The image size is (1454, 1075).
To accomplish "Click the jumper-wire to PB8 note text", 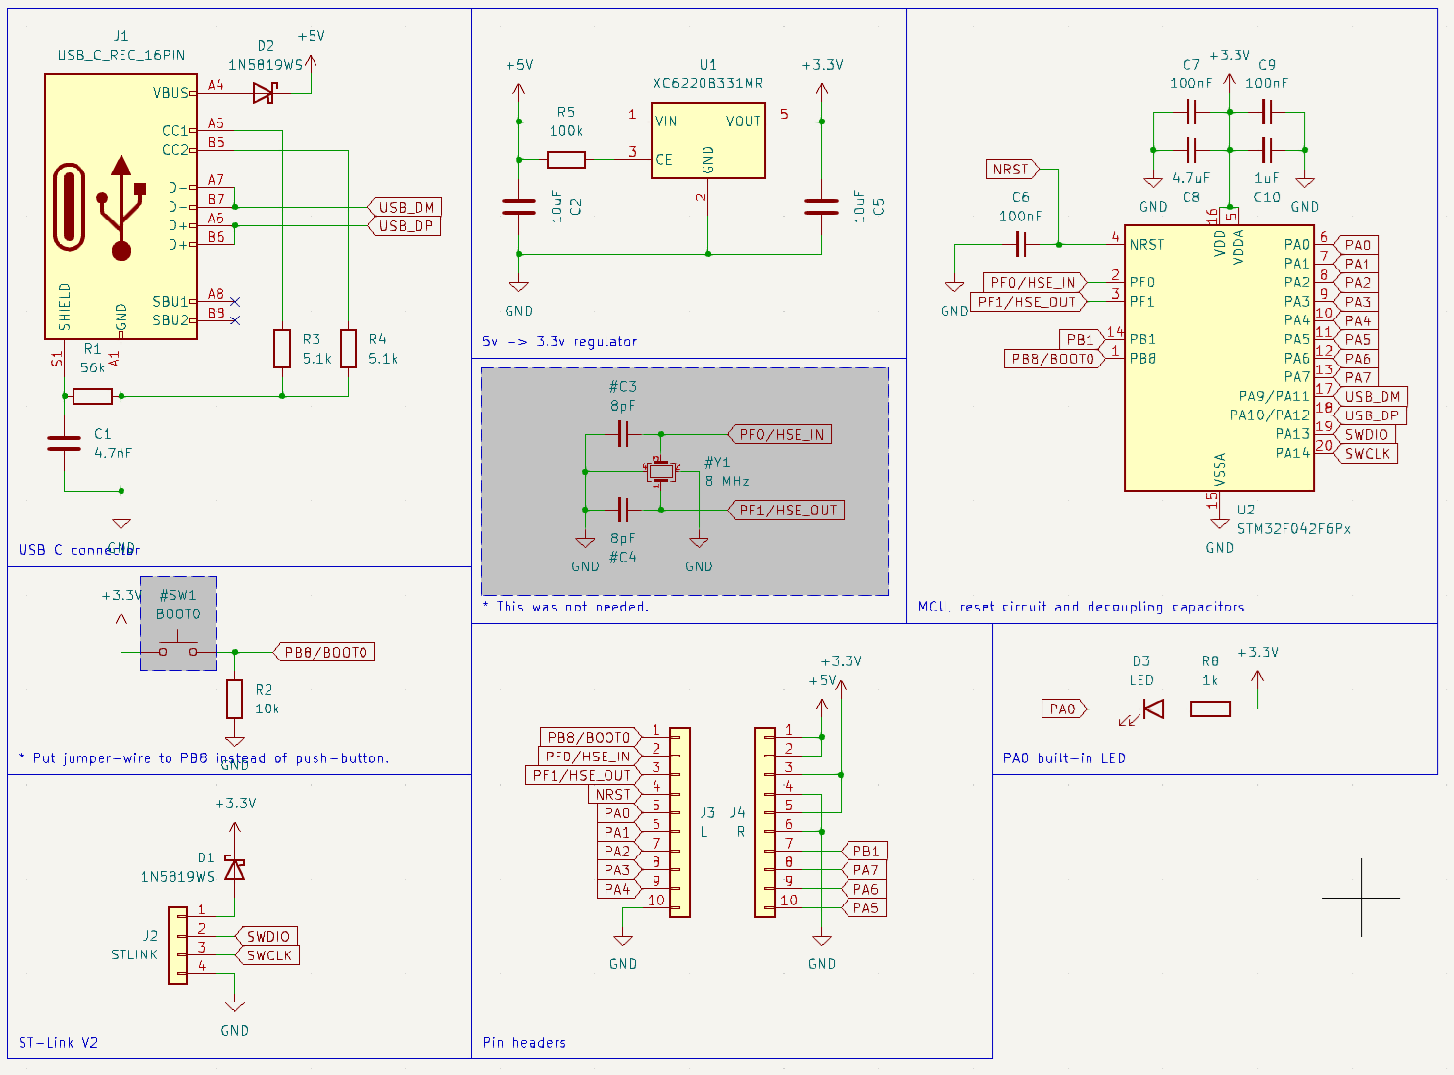I will pyautogui.click(x=204, y=757).
